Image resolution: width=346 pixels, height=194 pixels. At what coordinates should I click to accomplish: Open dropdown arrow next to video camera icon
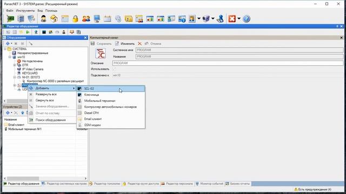(x=212, y=19)
